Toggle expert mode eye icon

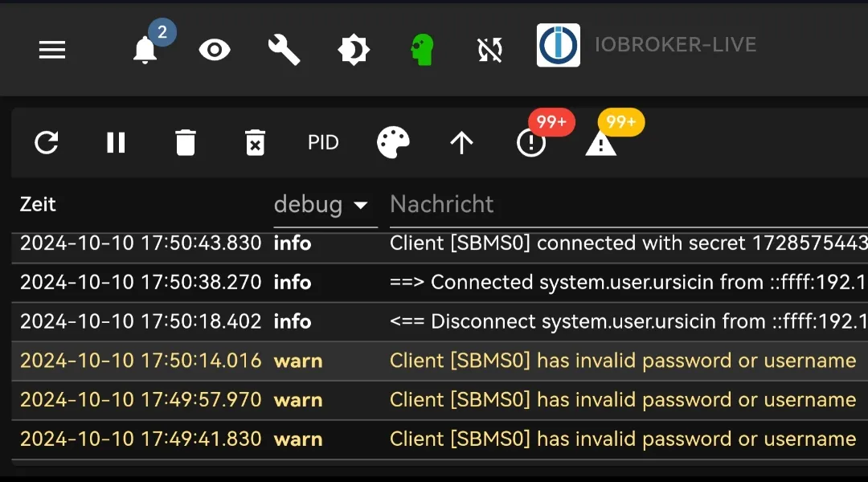215,50
